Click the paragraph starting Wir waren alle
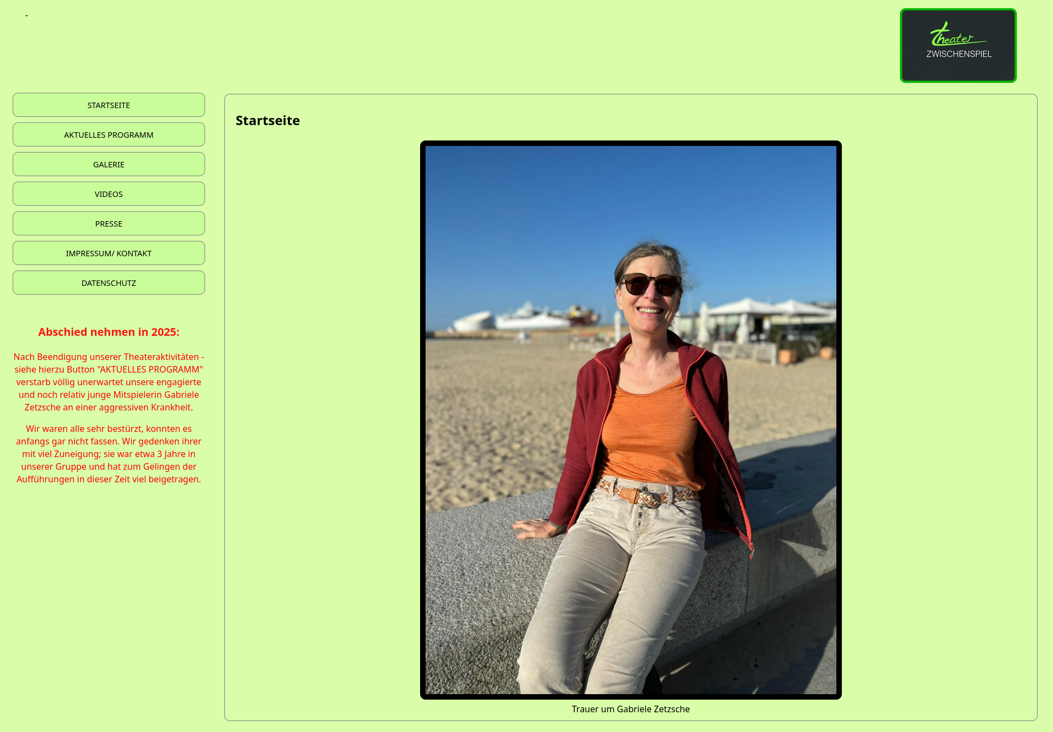The image size is (1053, 732). tap(109, 454)
